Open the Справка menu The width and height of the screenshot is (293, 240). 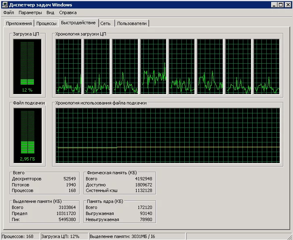[67, 13]
